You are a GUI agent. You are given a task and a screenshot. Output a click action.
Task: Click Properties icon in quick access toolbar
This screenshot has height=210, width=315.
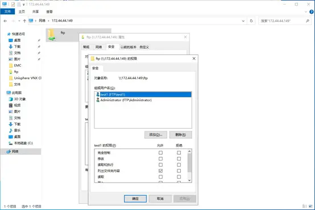point(13,4)
